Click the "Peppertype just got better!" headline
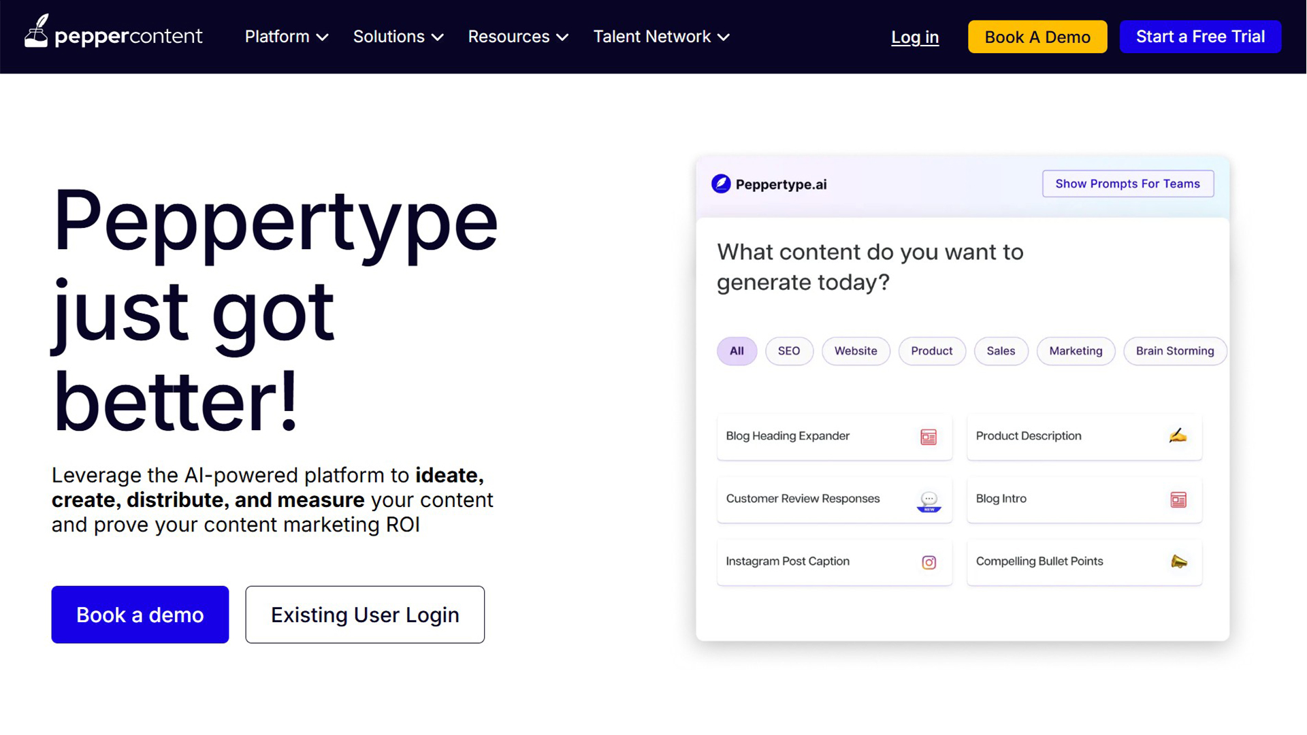Screen dimensions: 1307x735 click(275, 310)
